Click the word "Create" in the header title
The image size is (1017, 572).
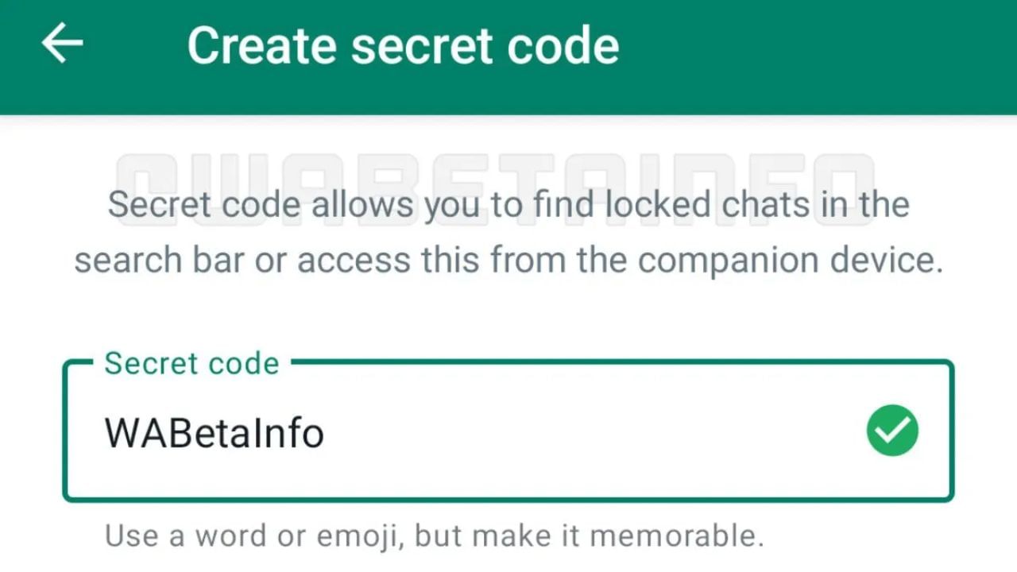[x=265, y=45]
